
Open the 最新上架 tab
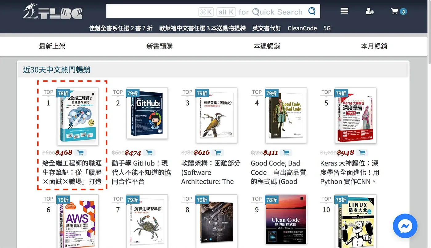pos(52,46)
